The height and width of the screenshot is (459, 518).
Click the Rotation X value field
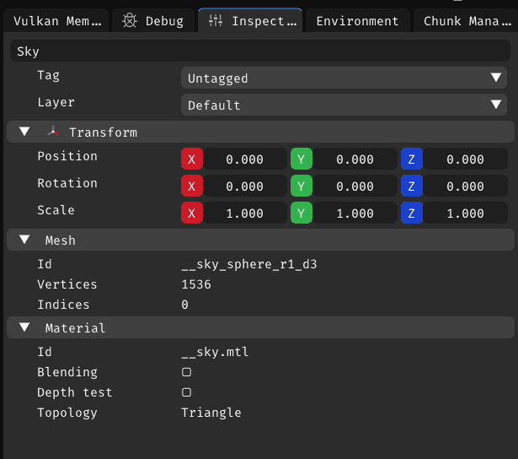[x=245, y=186]
